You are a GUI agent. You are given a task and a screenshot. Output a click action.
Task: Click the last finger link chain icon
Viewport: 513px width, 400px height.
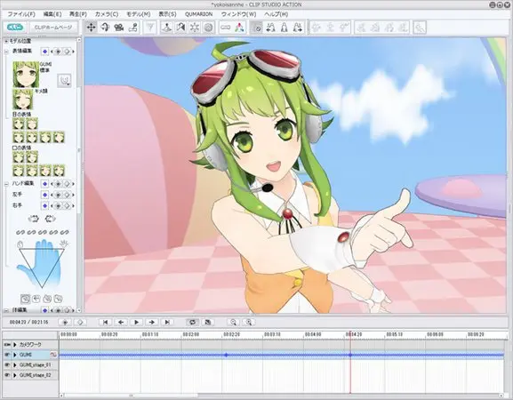click(x=64, y=232)
